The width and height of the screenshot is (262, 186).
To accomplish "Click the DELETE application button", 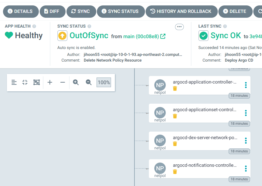I will [x=236, y=11].
